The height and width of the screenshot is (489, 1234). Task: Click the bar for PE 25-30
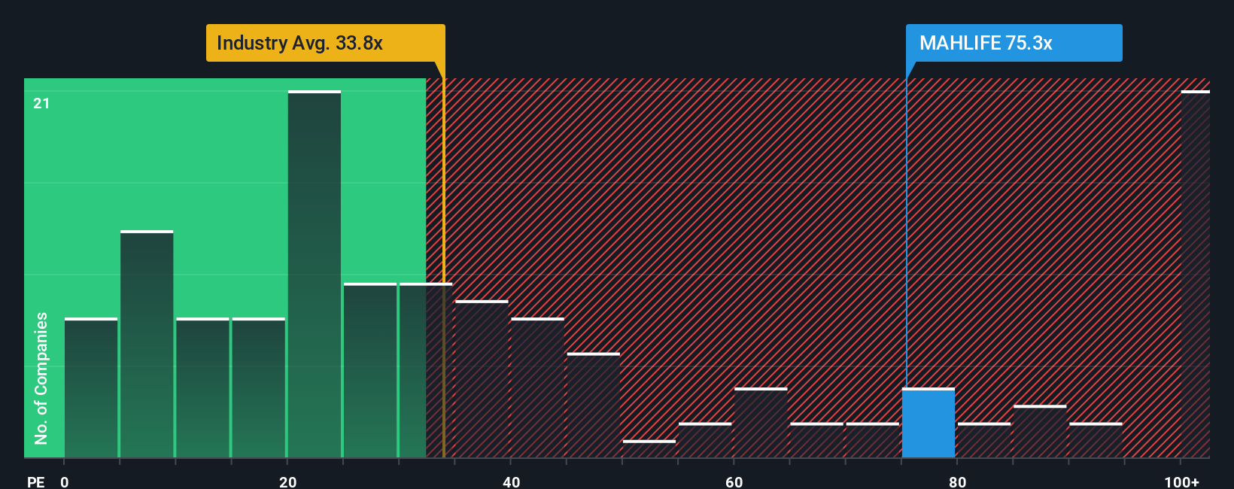coord(370,370)
